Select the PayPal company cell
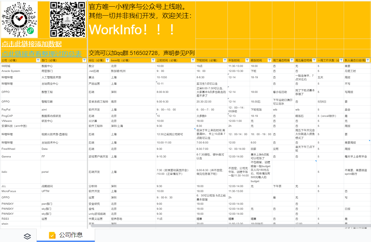 click(21, 110)
